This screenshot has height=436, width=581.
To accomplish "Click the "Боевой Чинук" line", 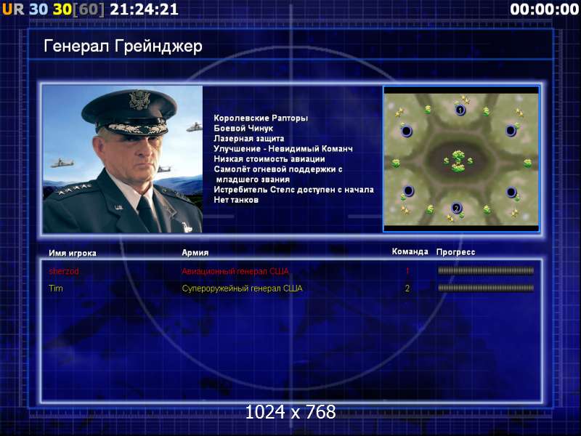I will tap(243, 129).
